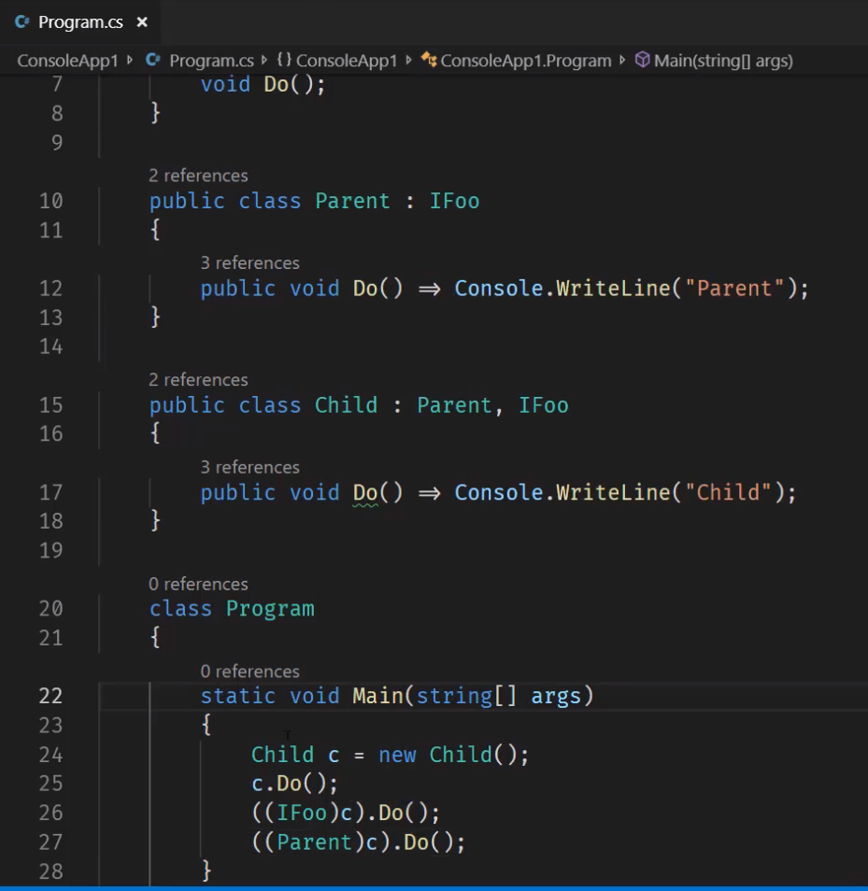Open "2 references" above class Parent
The image size is (868, 891).
(x=198, y=176)
